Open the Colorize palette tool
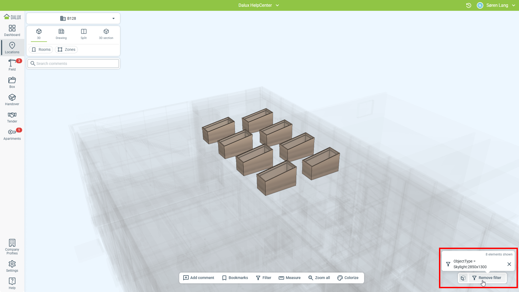 [348, 278]
